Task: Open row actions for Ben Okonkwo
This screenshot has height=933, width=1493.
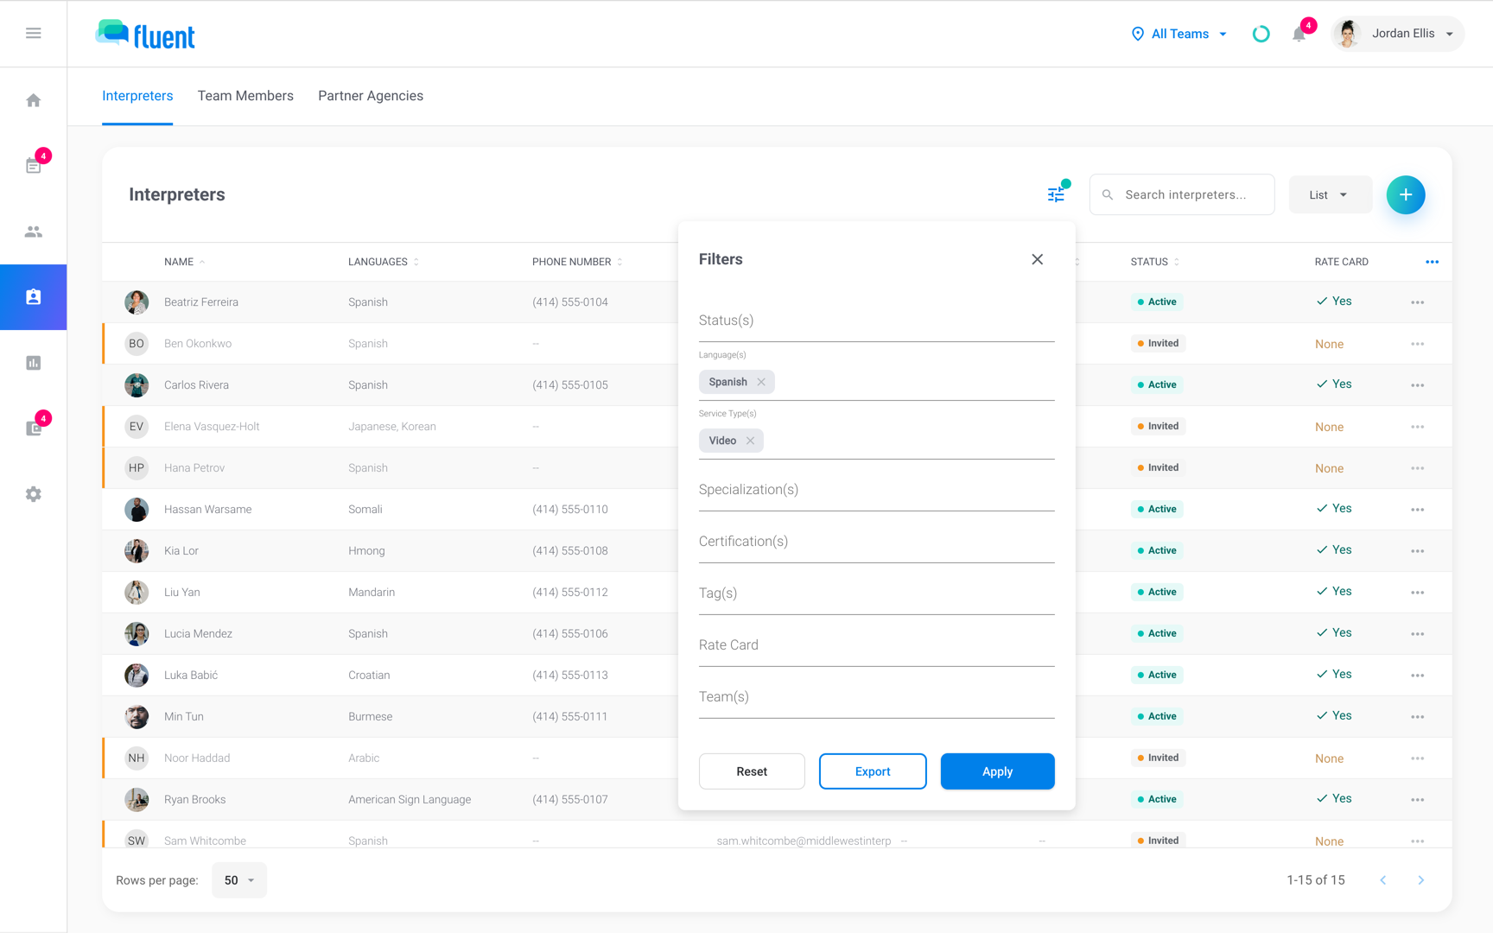Action: coord(1417,344)
